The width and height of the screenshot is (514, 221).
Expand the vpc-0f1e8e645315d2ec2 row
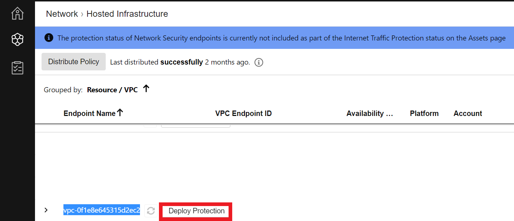[x=46, y=210]
